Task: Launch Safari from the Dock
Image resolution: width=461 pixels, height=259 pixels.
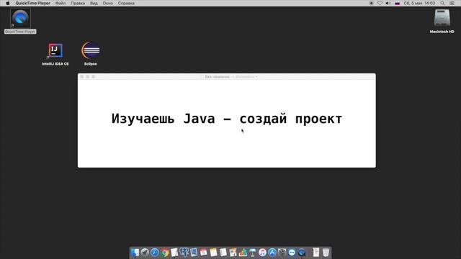Action: (x=155, y=253)
